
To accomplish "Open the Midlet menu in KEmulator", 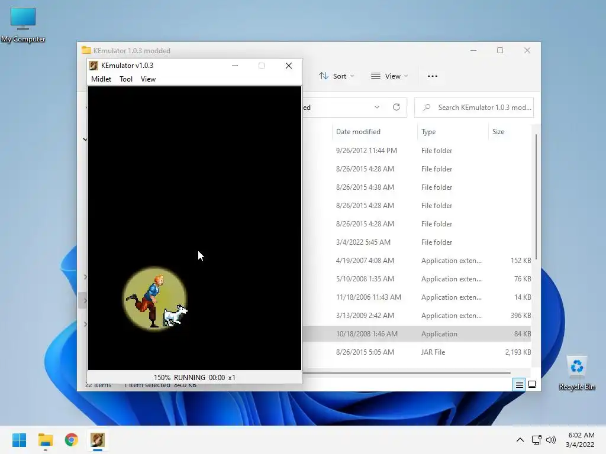I will pyautogui.click(x=101, y=79).
